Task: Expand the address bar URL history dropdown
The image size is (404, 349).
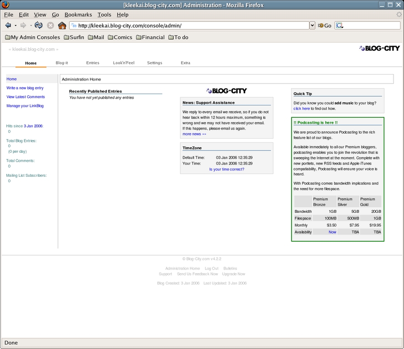Action: tap(312, 25)
